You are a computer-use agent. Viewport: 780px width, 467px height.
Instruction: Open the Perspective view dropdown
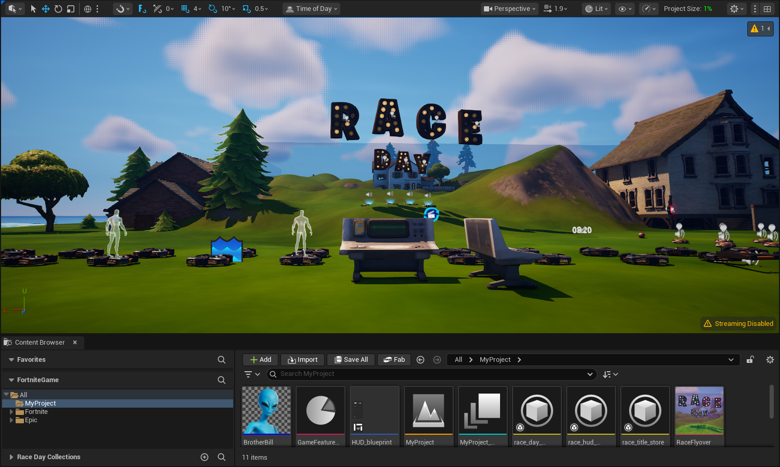[508, 8]
